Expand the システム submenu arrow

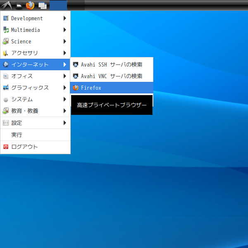65,99
